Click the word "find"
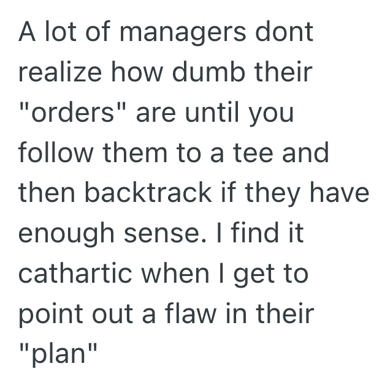The width and height of the screenshot is (390, 388). [x=258, y=233]
